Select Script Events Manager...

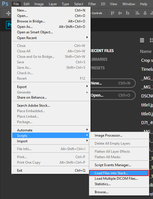click(119, 165)
